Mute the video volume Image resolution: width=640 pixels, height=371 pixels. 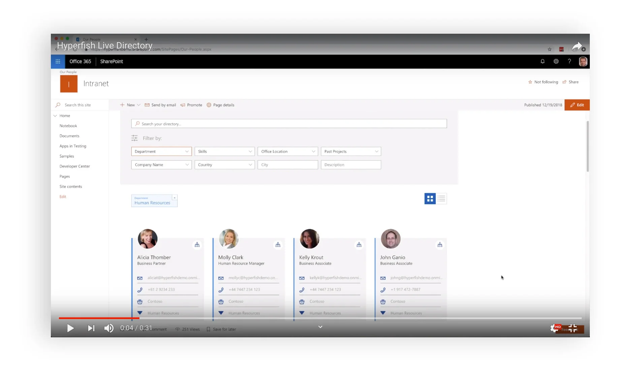(x=109, y=328)
